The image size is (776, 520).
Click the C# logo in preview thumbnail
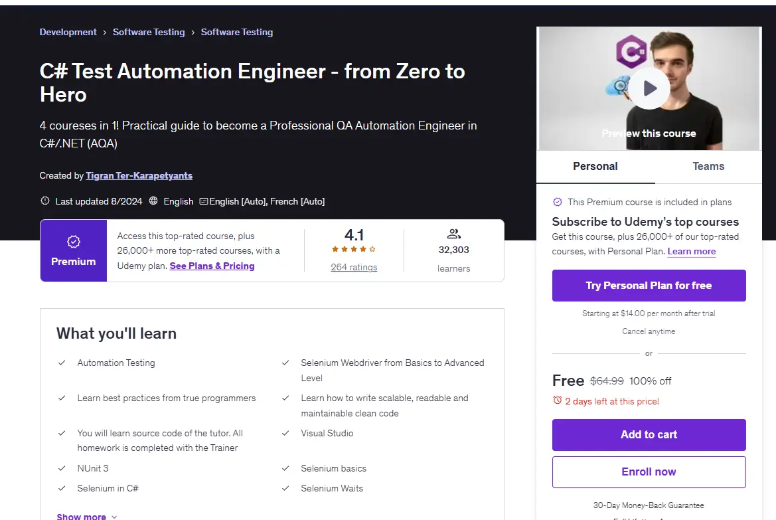(x=631, y=51)
